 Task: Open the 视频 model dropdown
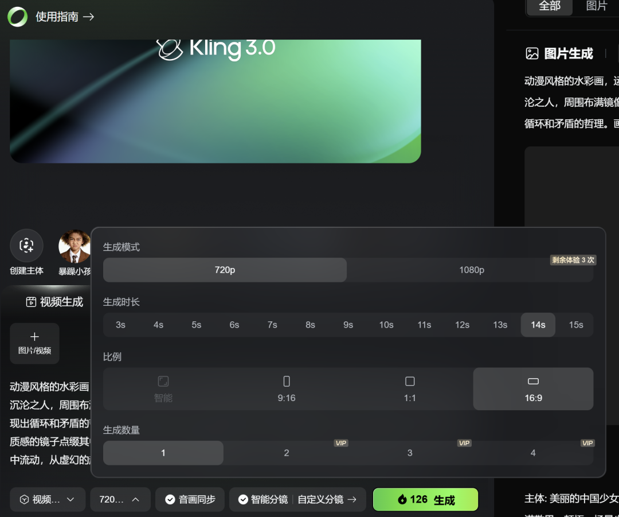[48, 500]
